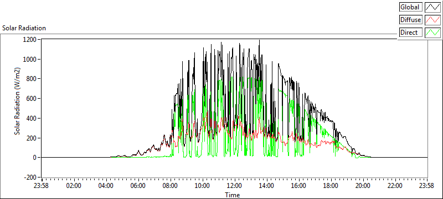Click the Solar Radiation (W/m2) axis label
This screenshot has width=443, height=199.
click(18, 101)
